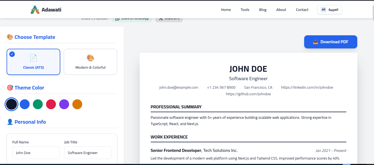Open the Home menu item
Screen dimensions: 374x165
[226, 10]
